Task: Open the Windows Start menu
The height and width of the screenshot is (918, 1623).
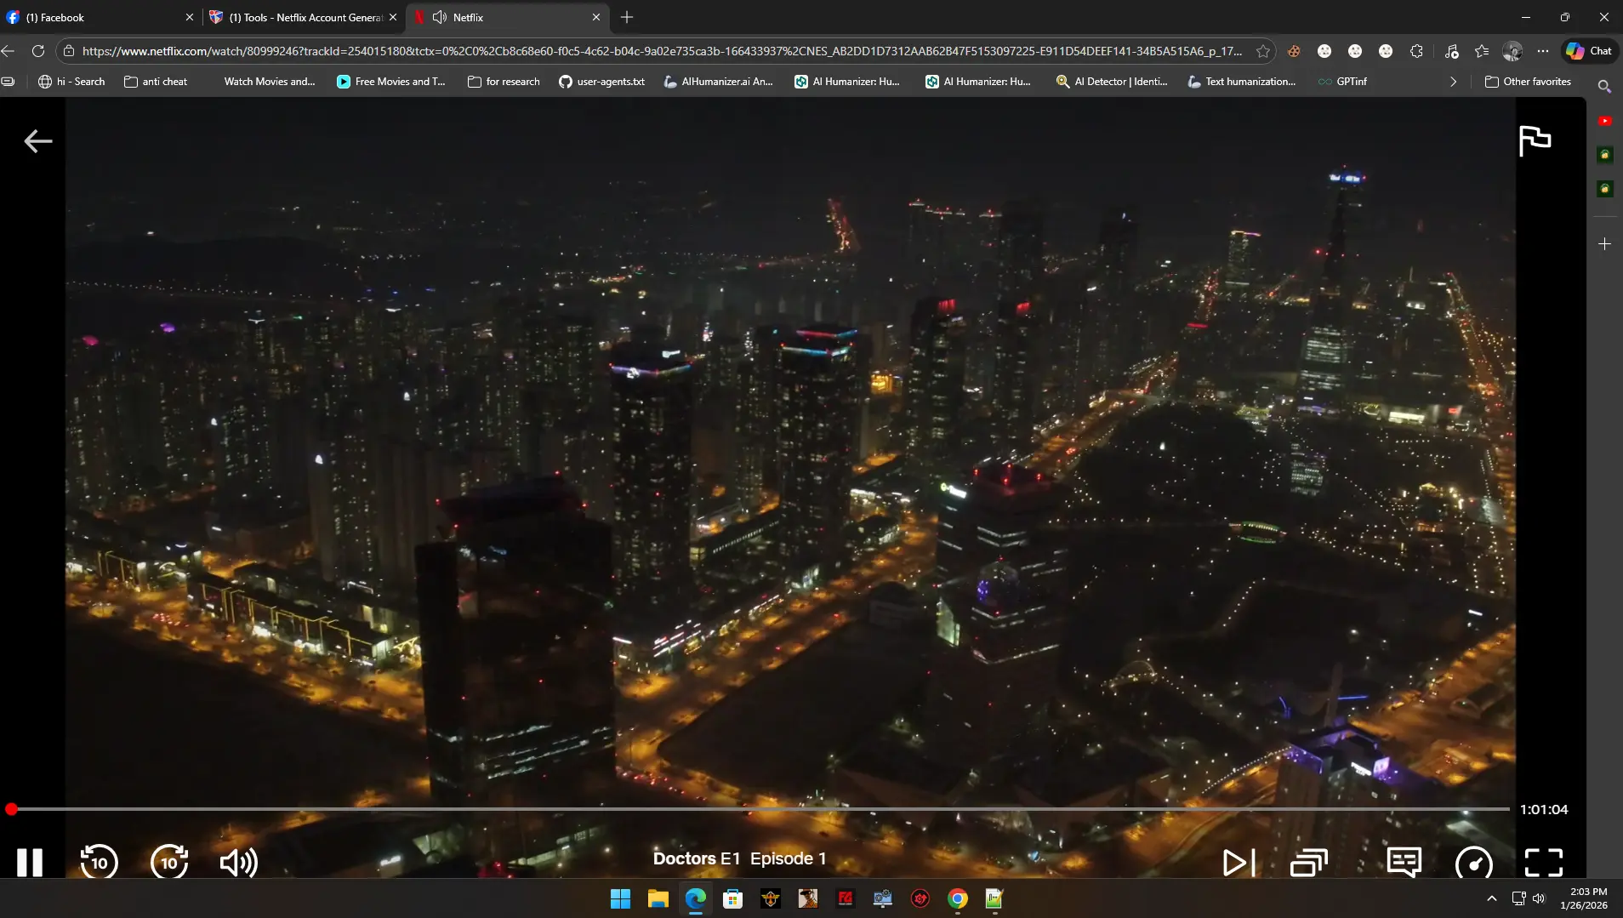Action: [x=620, y=898]
